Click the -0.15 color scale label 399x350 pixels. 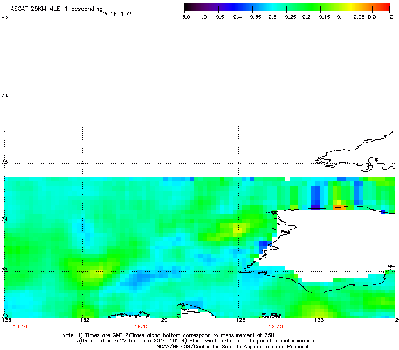click(322, 17)
